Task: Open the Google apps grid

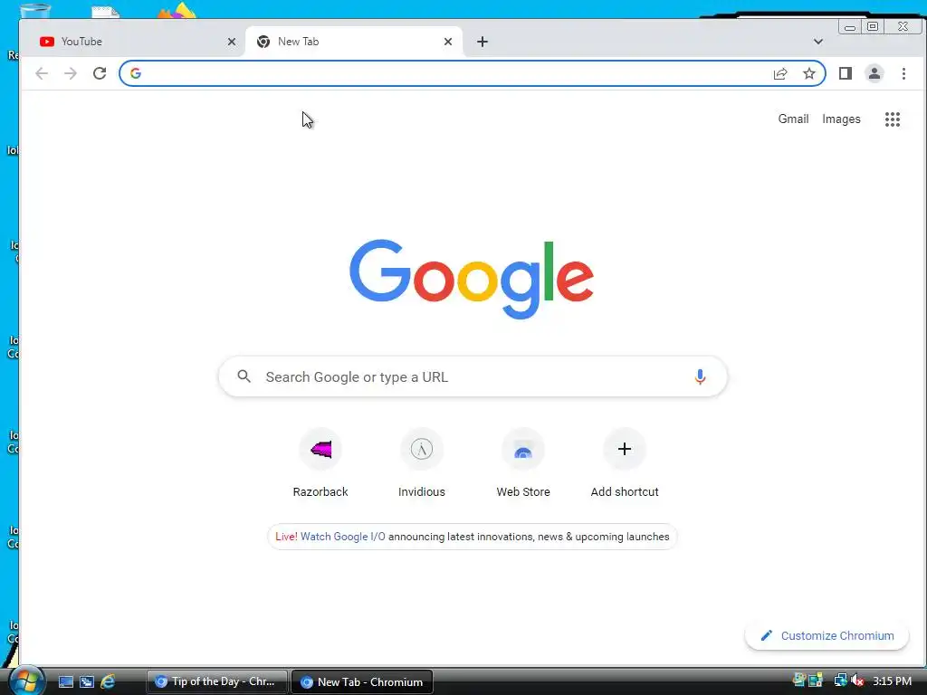Action: pyautogui.click(x=892, y=119)
